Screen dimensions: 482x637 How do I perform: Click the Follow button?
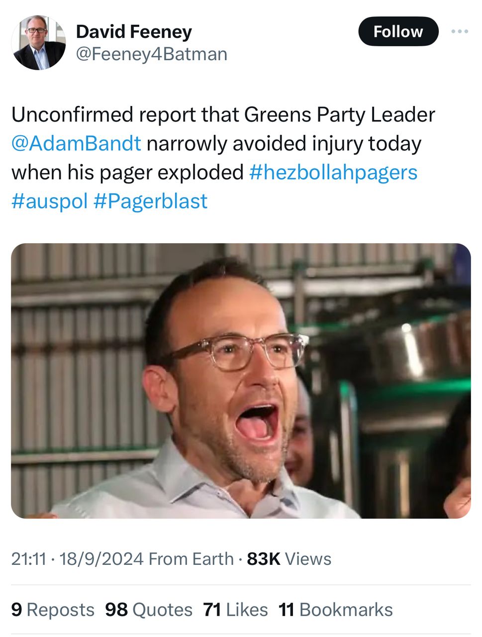tap(398, 31)
